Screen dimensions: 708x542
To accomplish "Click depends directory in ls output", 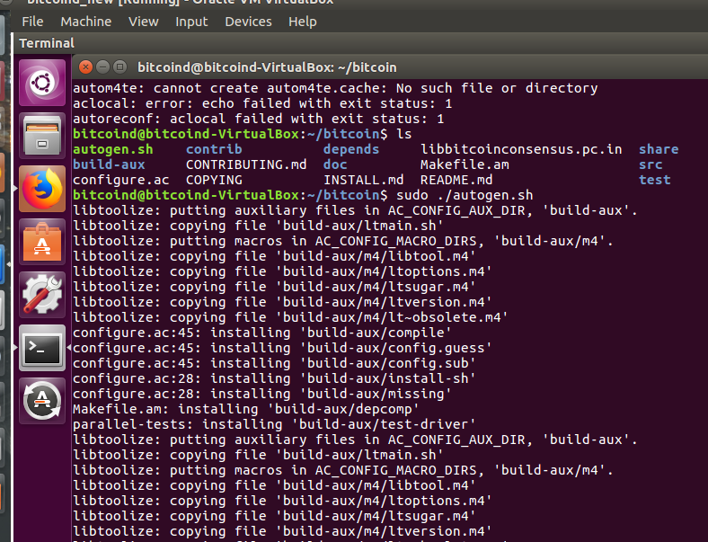I will pyautogui.click(x=351, y=149).
